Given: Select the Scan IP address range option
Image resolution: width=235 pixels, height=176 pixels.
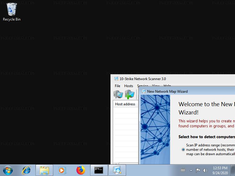Looking at the screenshot, I should 183,149.
